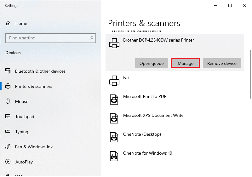252x177 pixels.
Task: Click the Remove device button
Action: (222, 63)
